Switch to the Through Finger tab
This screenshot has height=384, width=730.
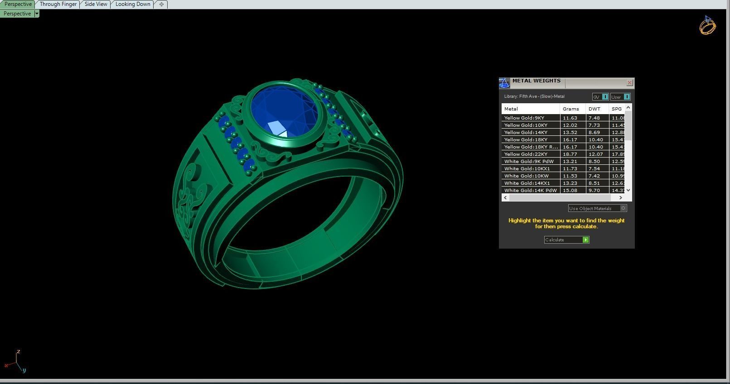(x=58, y=4)
